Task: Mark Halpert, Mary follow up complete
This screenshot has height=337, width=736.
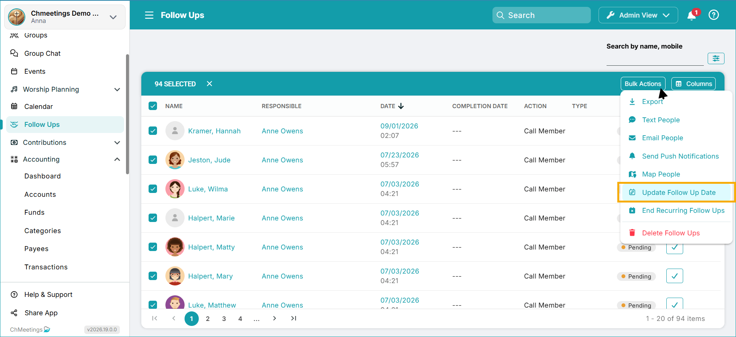Action: [x=674, y=276]
